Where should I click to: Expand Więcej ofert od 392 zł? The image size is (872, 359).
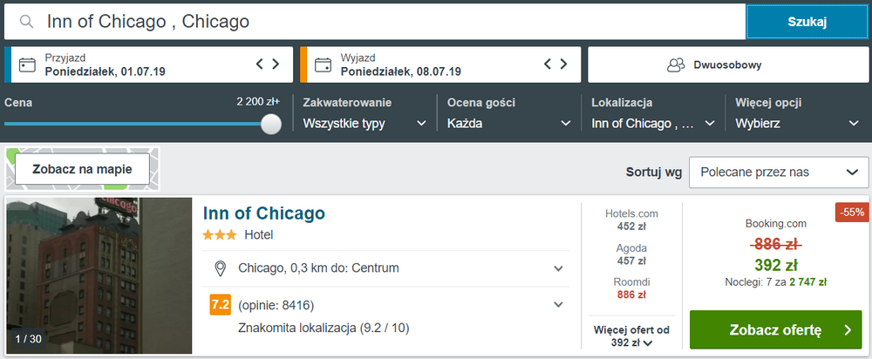tap(631, 335)
